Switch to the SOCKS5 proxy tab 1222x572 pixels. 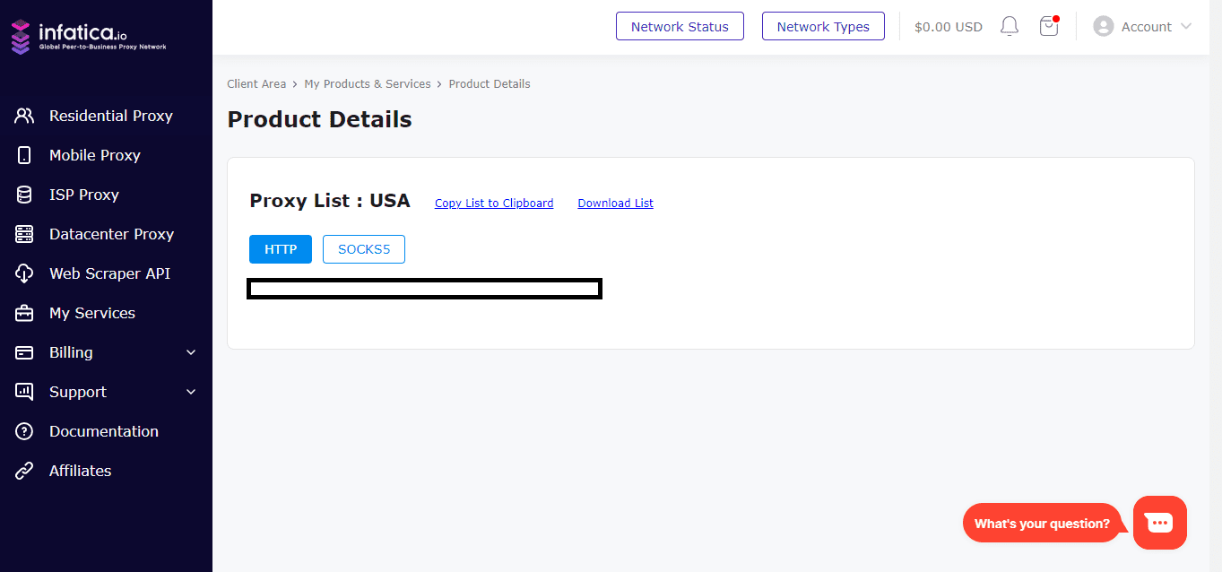(x=364, y=249)
